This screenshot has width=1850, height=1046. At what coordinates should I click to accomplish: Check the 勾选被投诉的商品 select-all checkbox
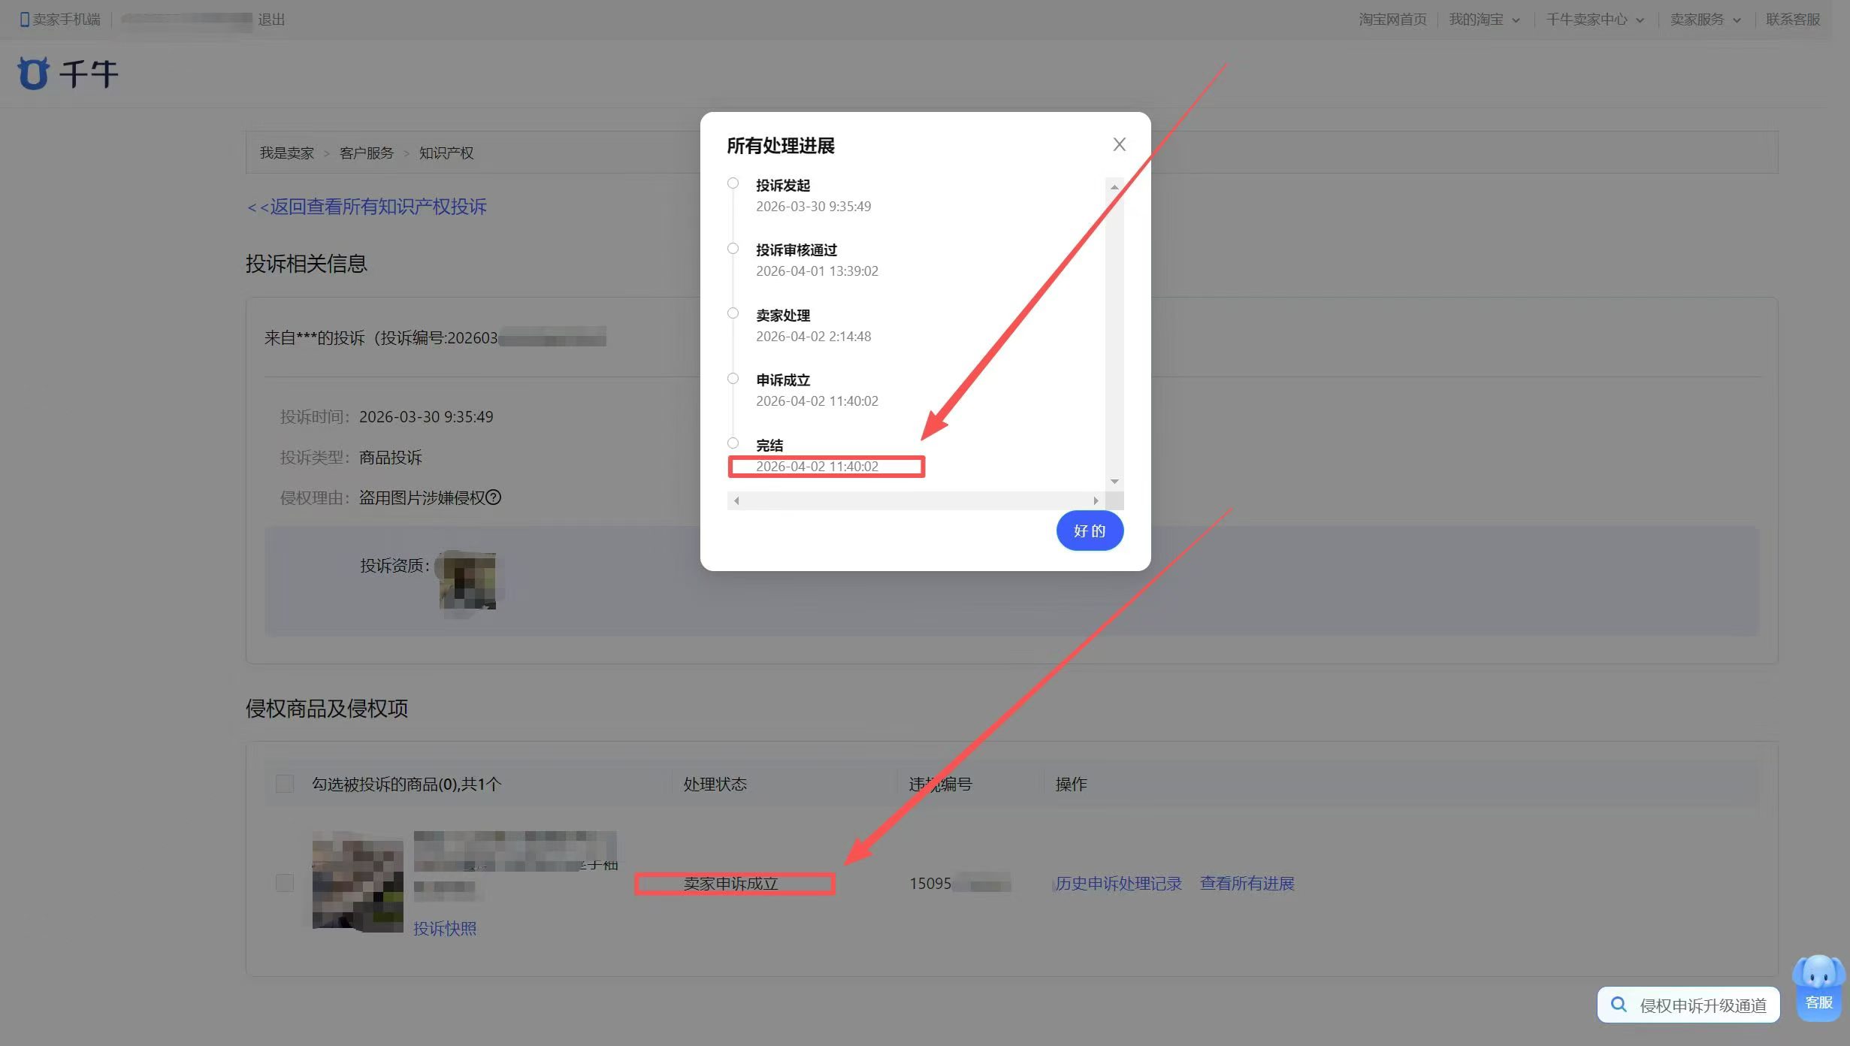tap(285, 784)
